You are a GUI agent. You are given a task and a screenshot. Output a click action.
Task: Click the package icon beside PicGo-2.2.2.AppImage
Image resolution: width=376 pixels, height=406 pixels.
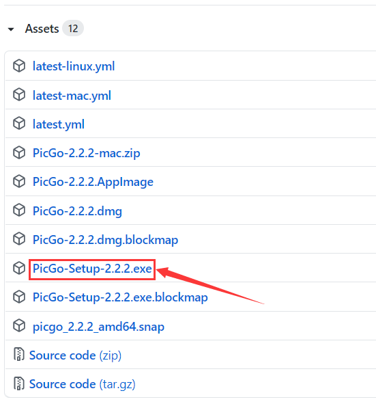19,181
